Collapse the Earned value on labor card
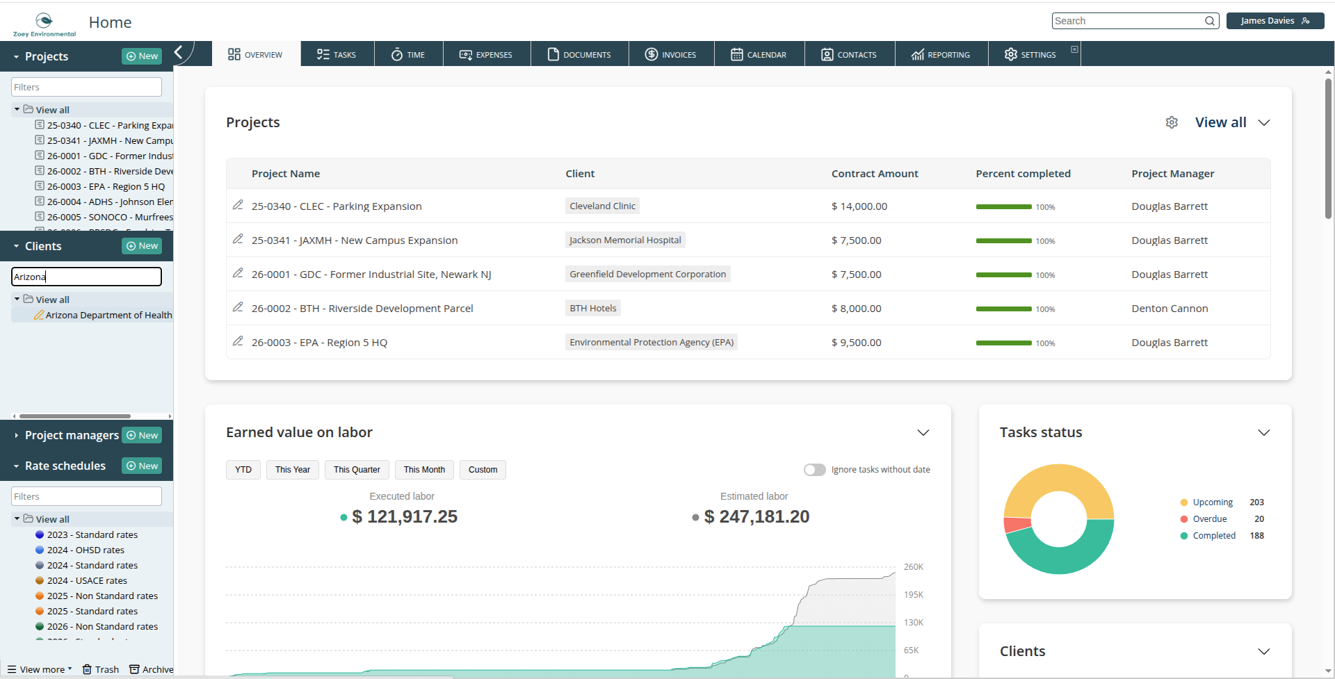Viewport: 1335px width, 679px height. click(x=923, y=432)
